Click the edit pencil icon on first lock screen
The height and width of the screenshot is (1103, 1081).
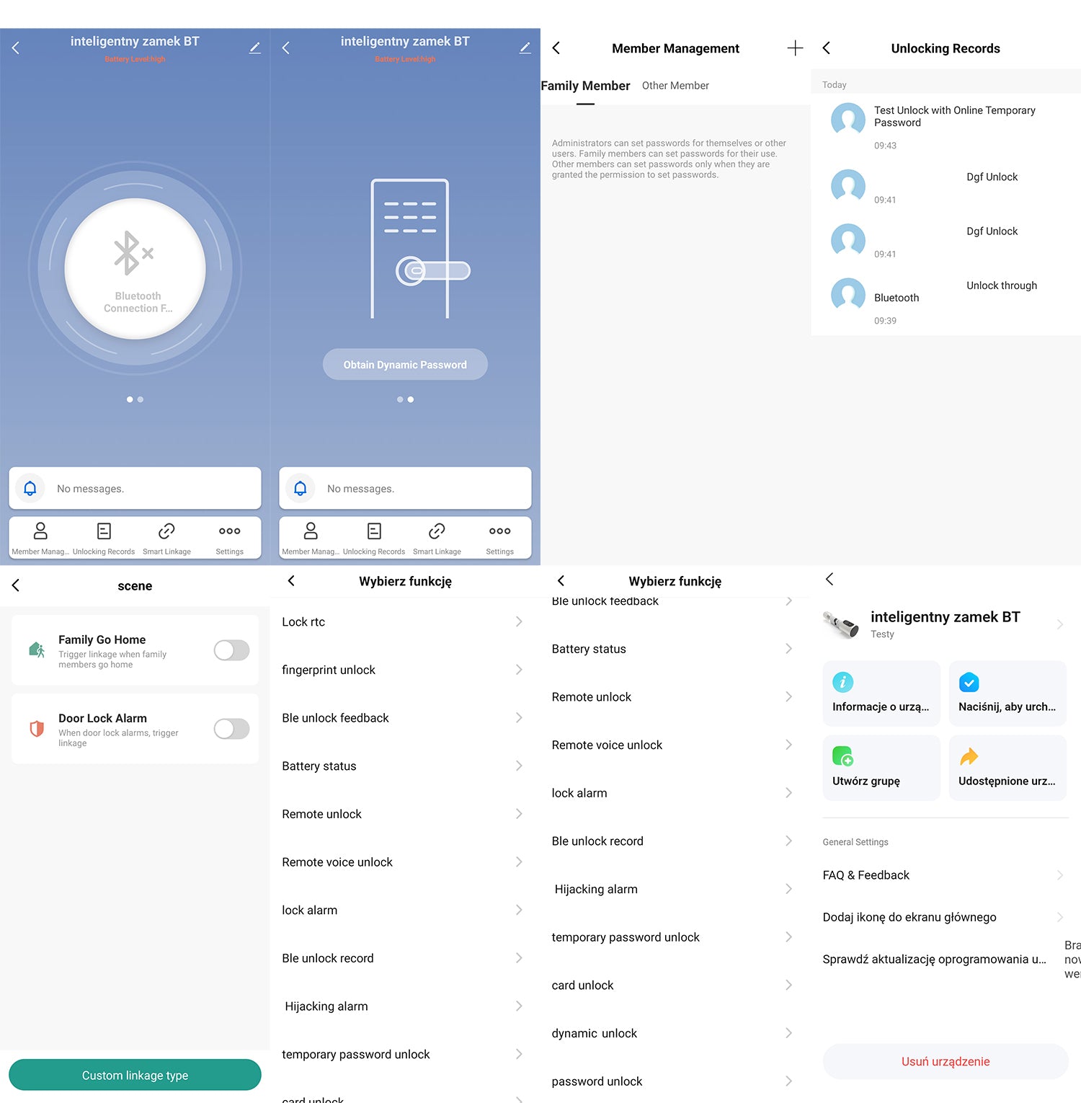click(254, 48)
